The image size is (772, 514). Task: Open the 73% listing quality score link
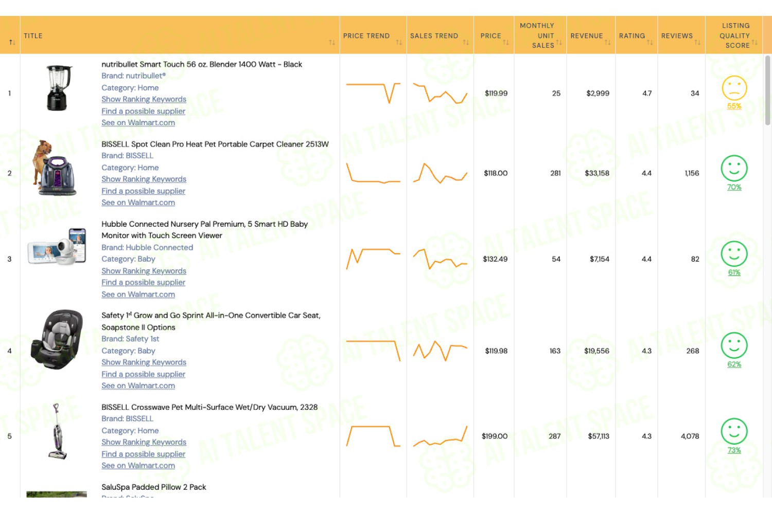point(734,450)
